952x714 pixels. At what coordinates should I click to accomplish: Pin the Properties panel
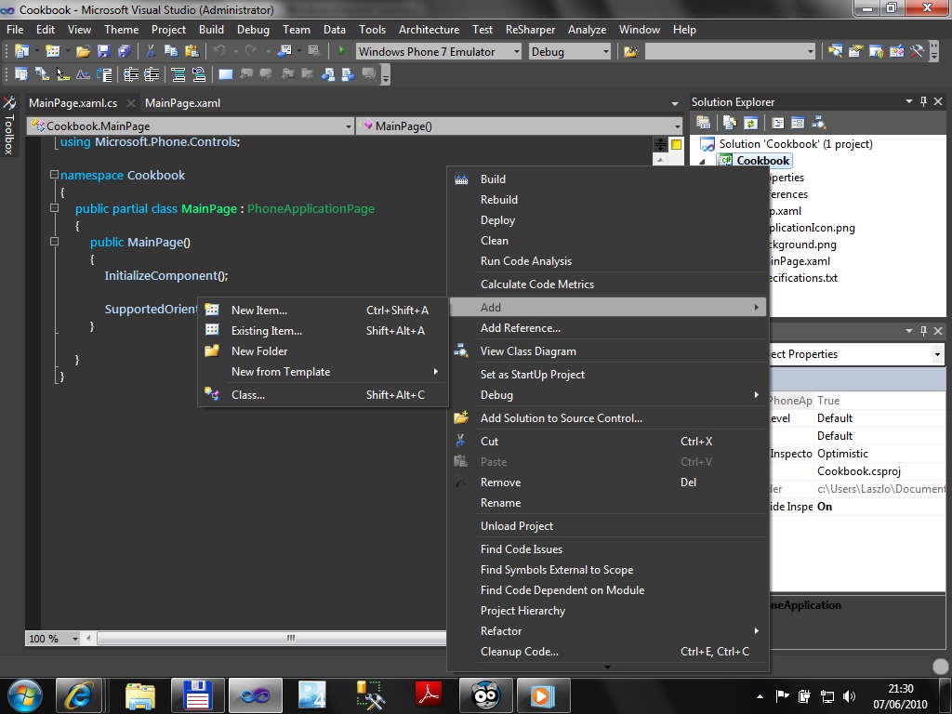point(923,331)
